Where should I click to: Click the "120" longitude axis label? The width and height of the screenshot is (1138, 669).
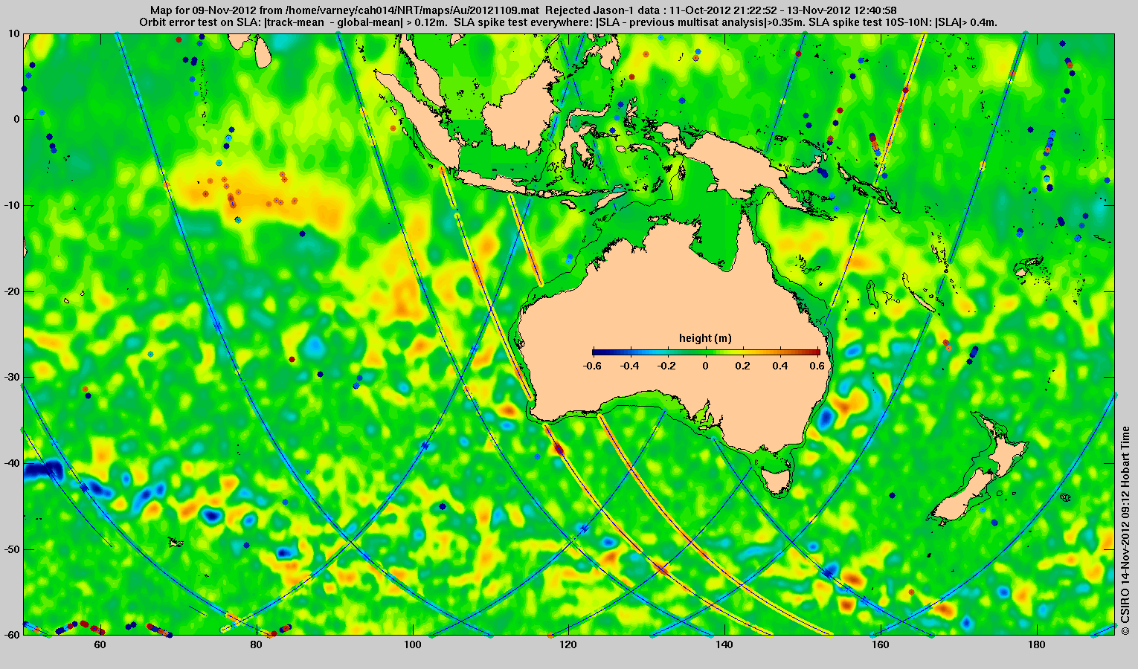coord(569,644)
